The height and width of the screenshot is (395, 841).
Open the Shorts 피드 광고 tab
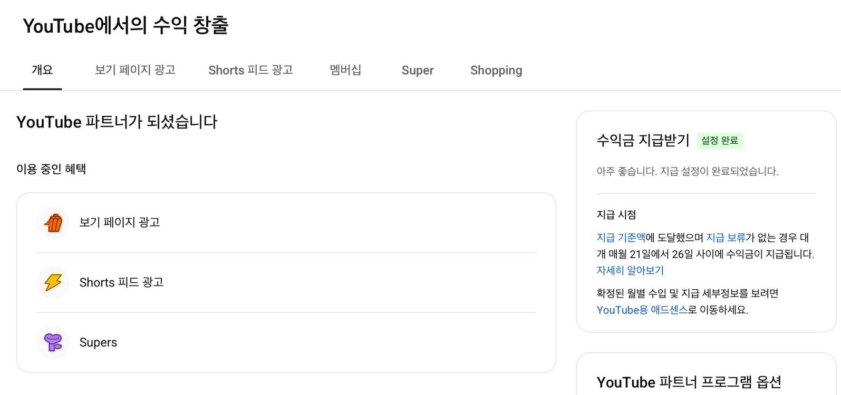pyautogui.click(x=250, y=70)
